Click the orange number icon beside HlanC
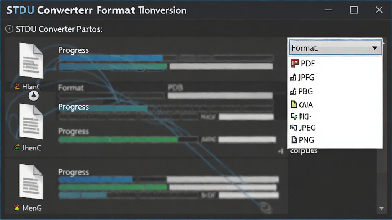 [x=17, y=87]
